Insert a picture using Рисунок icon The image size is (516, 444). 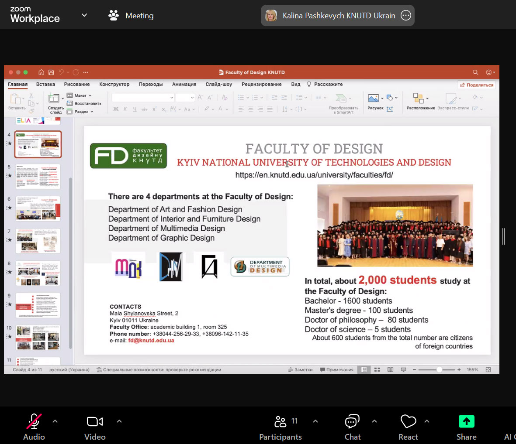click(373, 98)
